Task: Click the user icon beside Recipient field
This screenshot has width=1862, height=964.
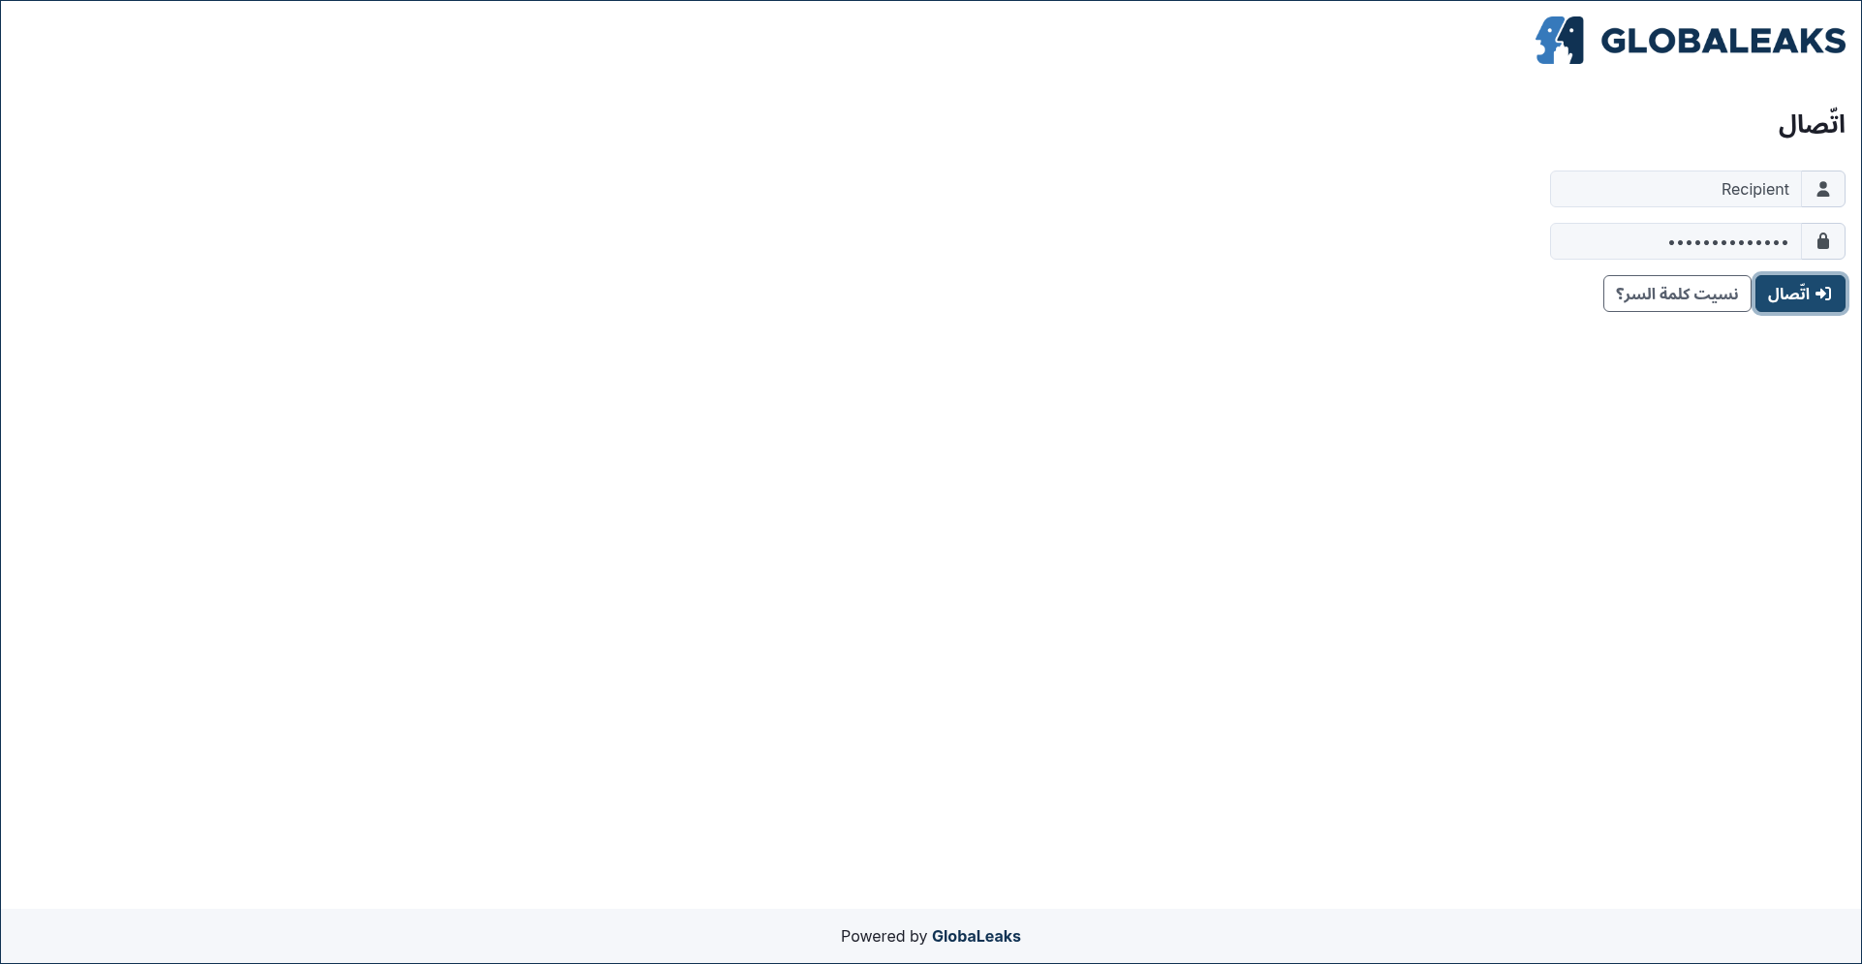Action: coord(1823,189)
